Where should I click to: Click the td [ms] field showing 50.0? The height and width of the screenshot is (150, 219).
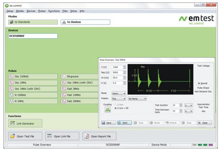[x=118, y=78]
